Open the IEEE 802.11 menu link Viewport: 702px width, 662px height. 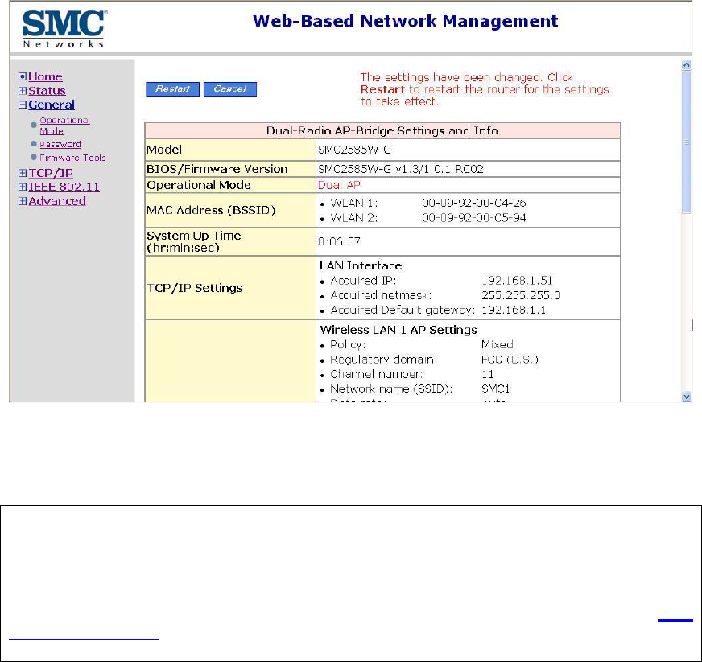[x=64, y=187]
